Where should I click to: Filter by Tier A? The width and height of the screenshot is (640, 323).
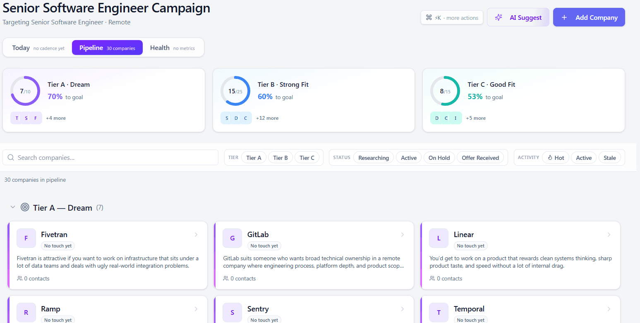(254, 157)
